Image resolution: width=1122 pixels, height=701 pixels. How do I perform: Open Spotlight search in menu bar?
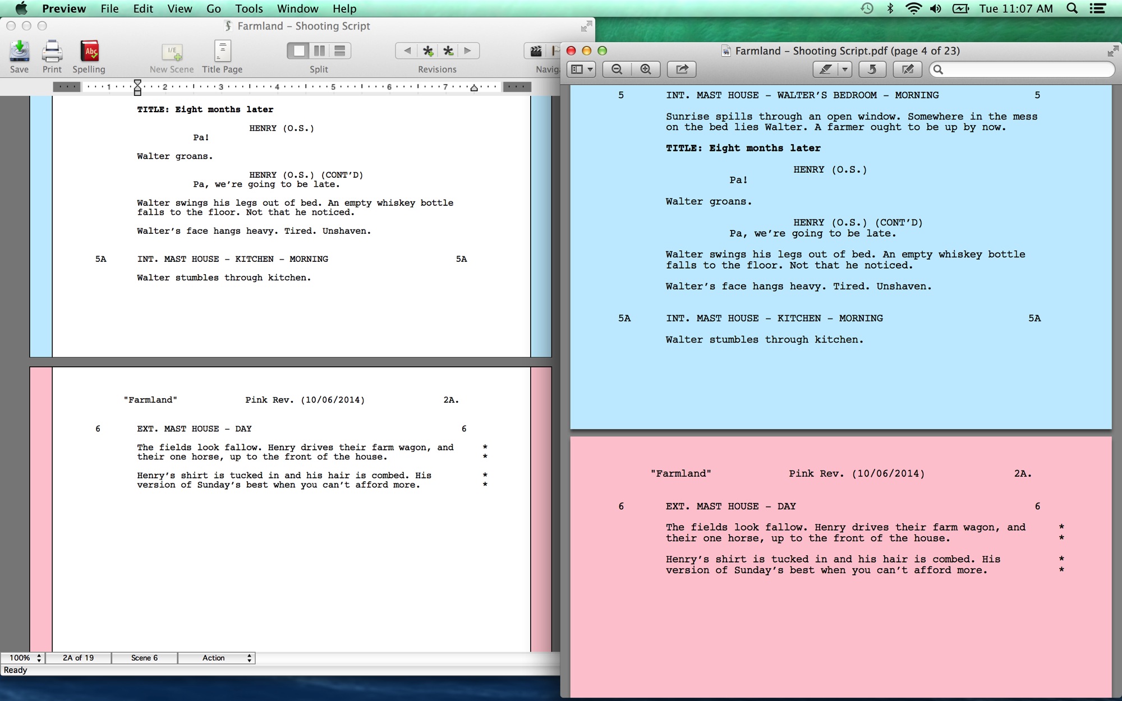[x=1072, y=8]
